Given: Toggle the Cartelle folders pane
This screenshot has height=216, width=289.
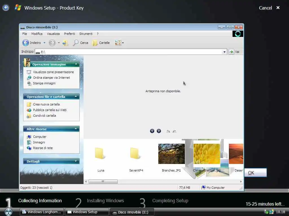Looking at the screenshot, I should click(x=101, y=43).
